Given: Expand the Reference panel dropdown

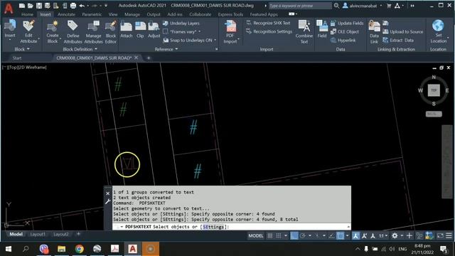Looking at the screenshot, I should [166, 49].
